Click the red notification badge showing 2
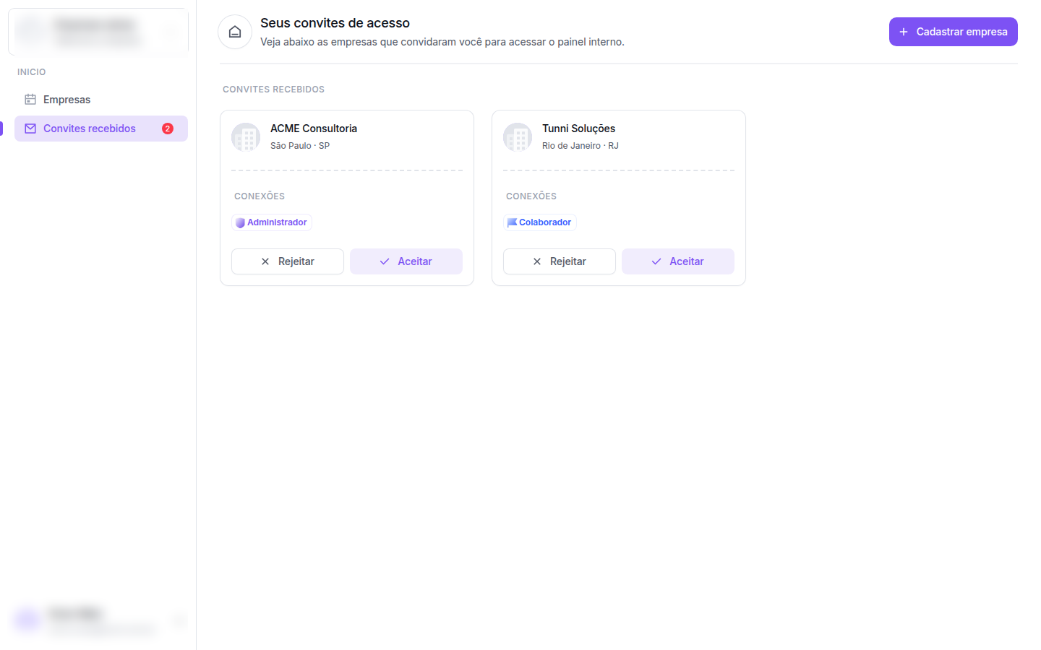The width and height of the screenshot is (1041, 650). [168, 129]
